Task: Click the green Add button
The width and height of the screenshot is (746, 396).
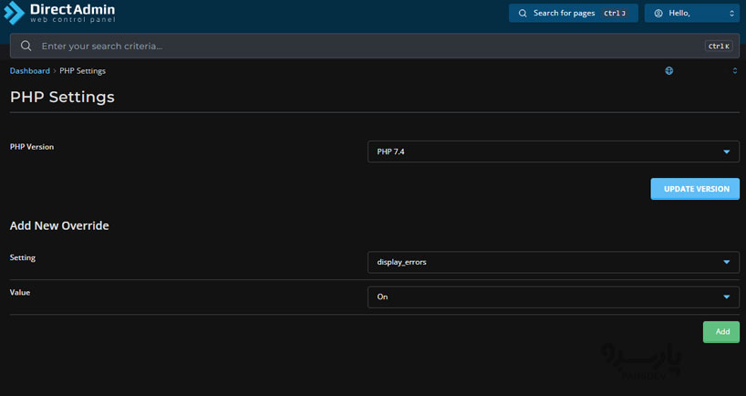Action: point(721,332)
